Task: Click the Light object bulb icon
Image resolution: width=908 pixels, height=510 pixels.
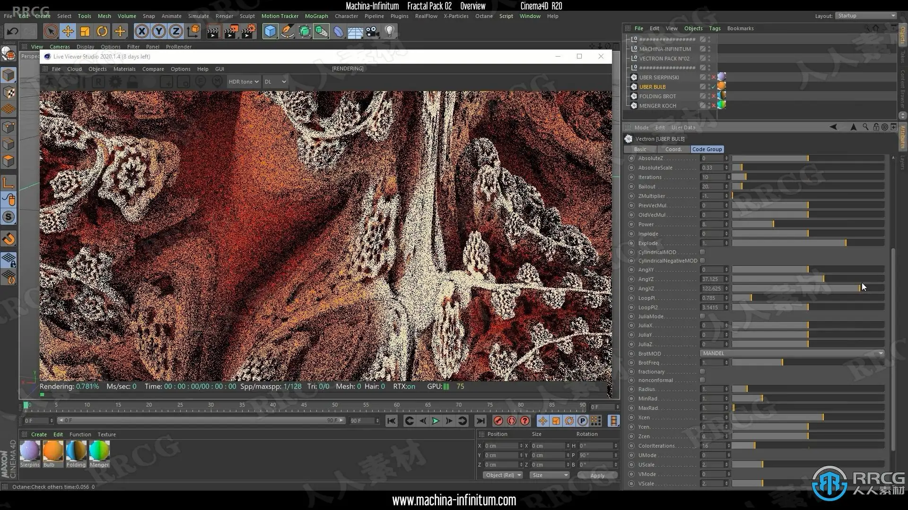Action: point(389,32)
